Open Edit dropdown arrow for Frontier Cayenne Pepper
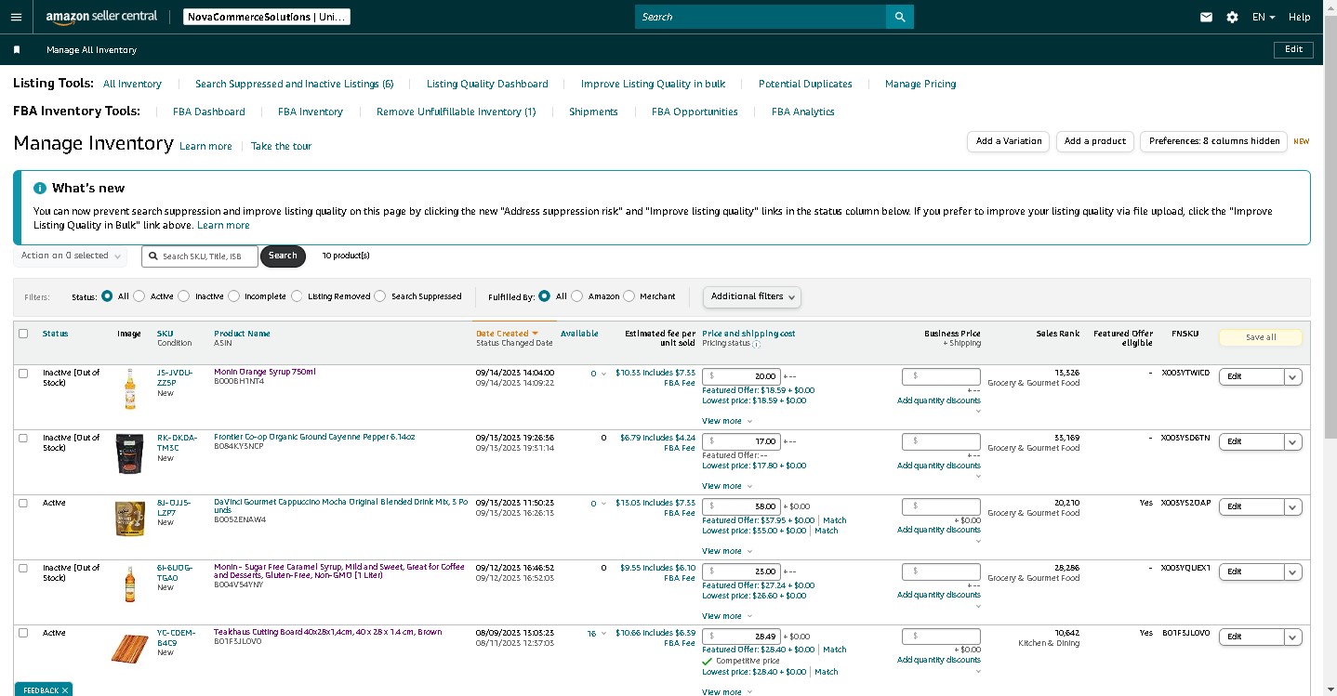This screenshot has height=696, width=1337. (1292, 441)
